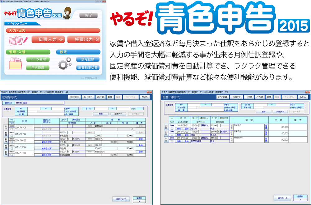The image size is (311, 205).
Task: Close the 出納帳形式 window with red X
Action: (x=149, y=92)
